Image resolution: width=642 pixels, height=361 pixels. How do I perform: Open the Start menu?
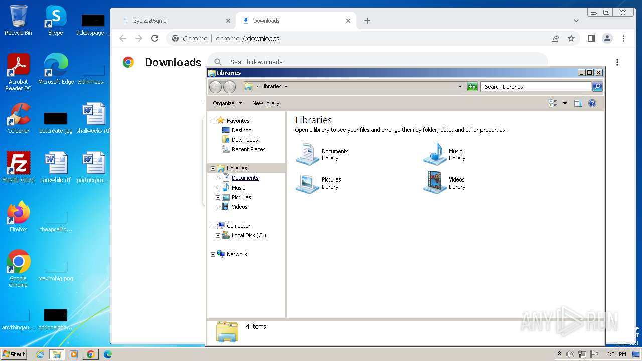14,354
